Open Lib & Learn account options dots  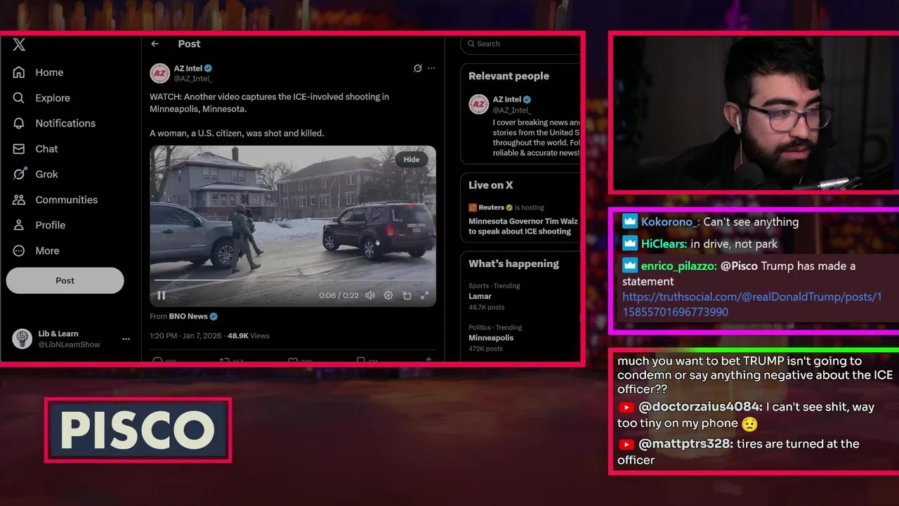tap(126, 339)
